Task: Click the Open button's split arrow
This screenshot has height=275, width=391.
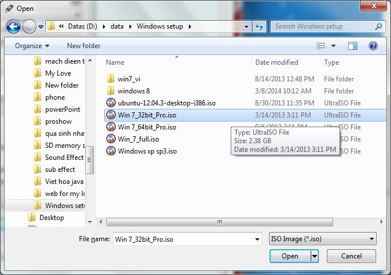Action: tap(314, 256)
